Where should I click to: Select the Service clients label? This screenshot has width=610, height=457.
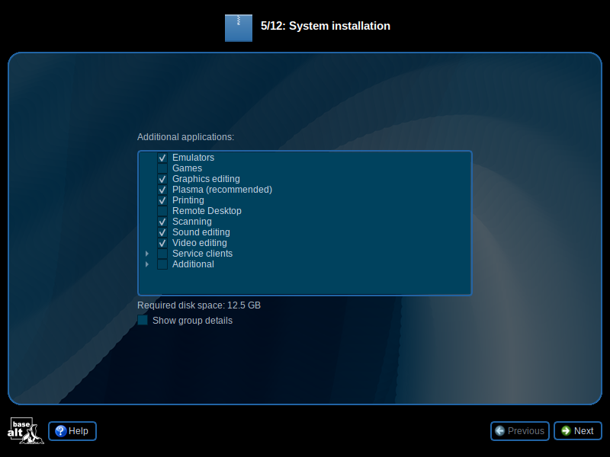coord(203,254)
